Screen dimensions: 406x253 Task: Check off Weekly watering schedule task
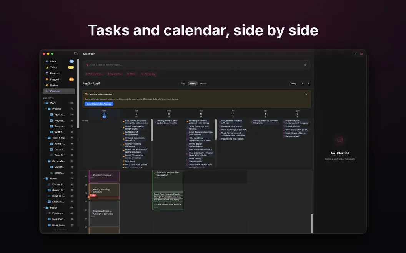pos(92,191)
